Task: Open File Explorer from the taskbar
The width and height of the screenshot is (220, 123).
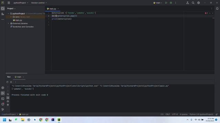Action: pyautogui.click(x=23, y=120)
